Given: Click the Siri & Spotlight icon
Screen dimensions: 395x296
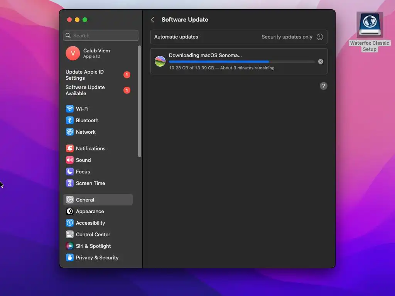Looking at the screenshot, I should [x=70, y=246].
